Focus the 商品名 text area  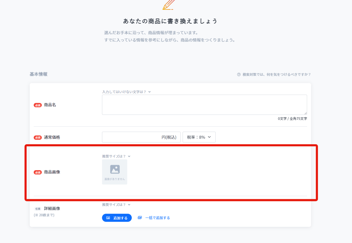click(204, 105)
